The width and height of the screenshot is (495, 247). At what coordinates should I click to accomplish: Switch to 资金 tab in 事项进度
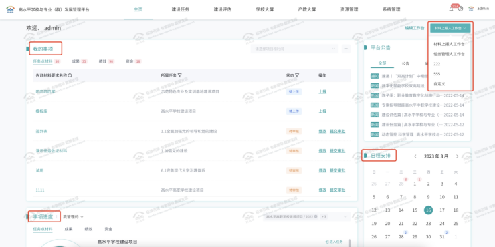(108, 229)
